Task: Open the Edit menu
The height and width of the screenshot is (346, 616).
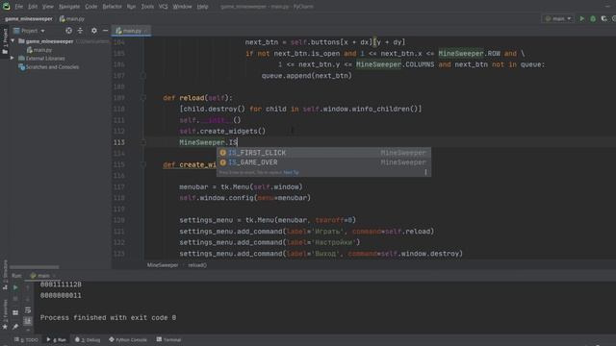Action: point(33,7)
